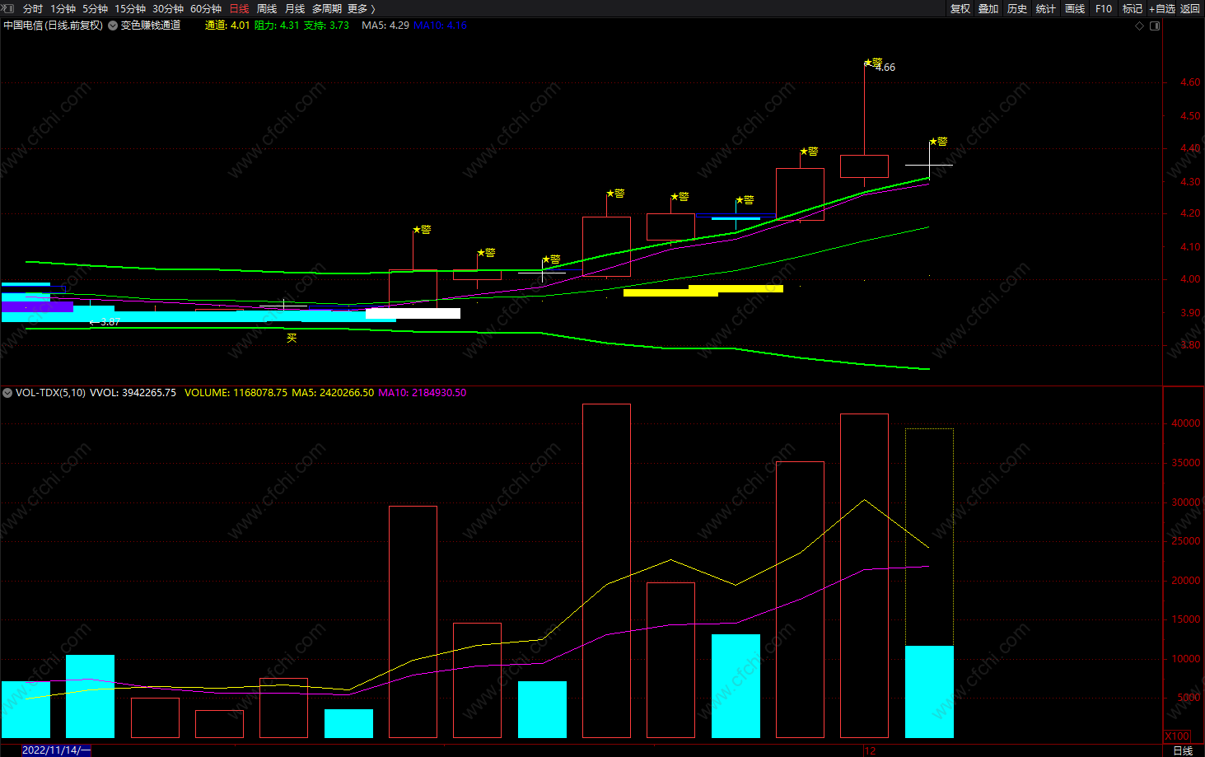
Task: Open the F10 company info button
Action: tap(1104, 8)
